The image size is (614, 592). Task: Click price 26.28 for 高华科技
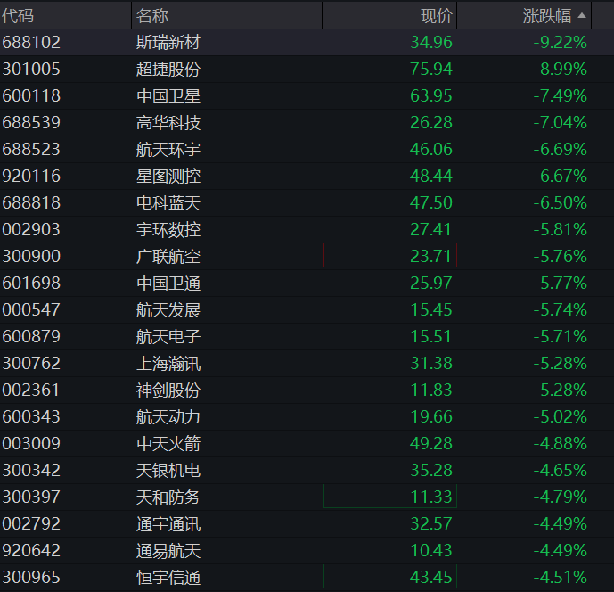(431, 123)
